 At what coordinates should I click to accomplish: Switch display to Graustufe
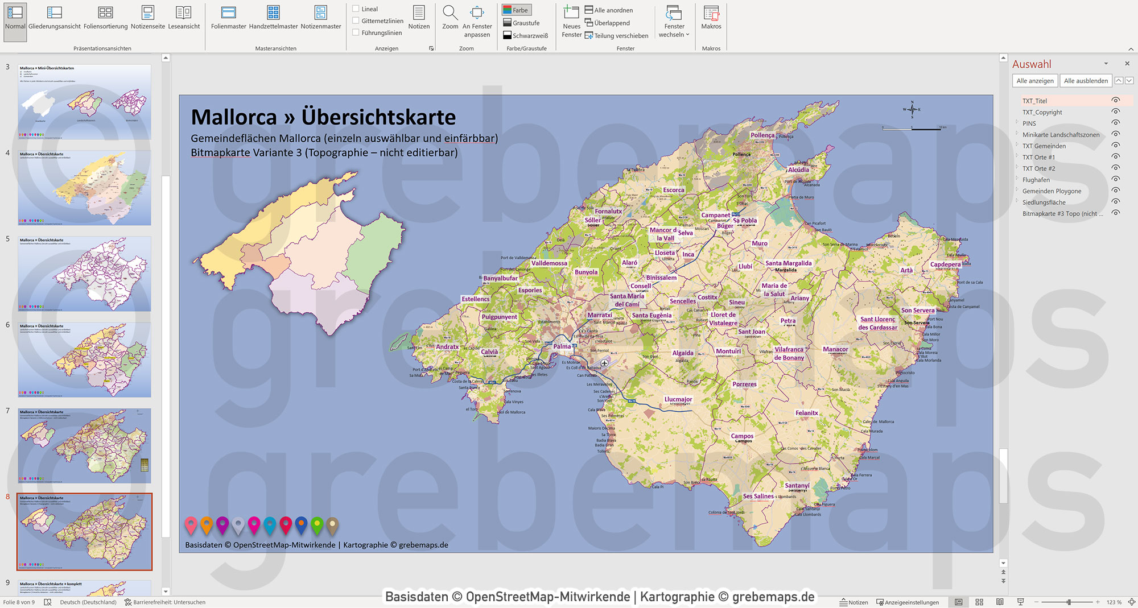[x=522, y=23]
